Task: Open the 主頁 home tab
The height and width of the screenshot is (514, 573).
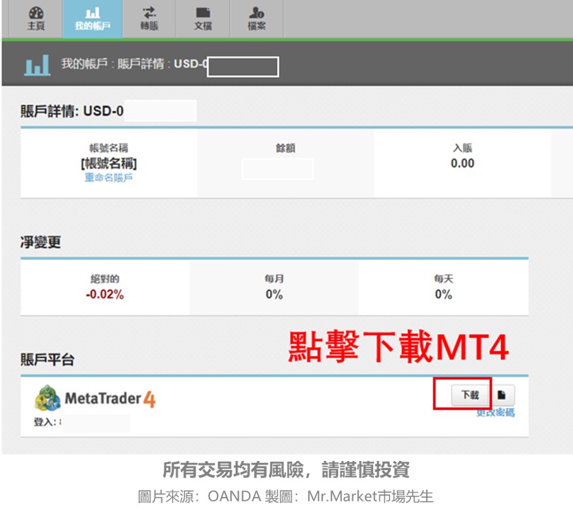Action: coord(36,19)
